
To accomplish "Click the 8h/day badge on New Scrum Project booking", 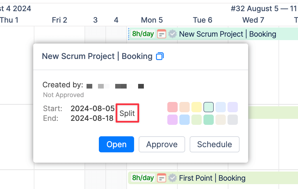I will pyautogui.click(x=142, y=34).
